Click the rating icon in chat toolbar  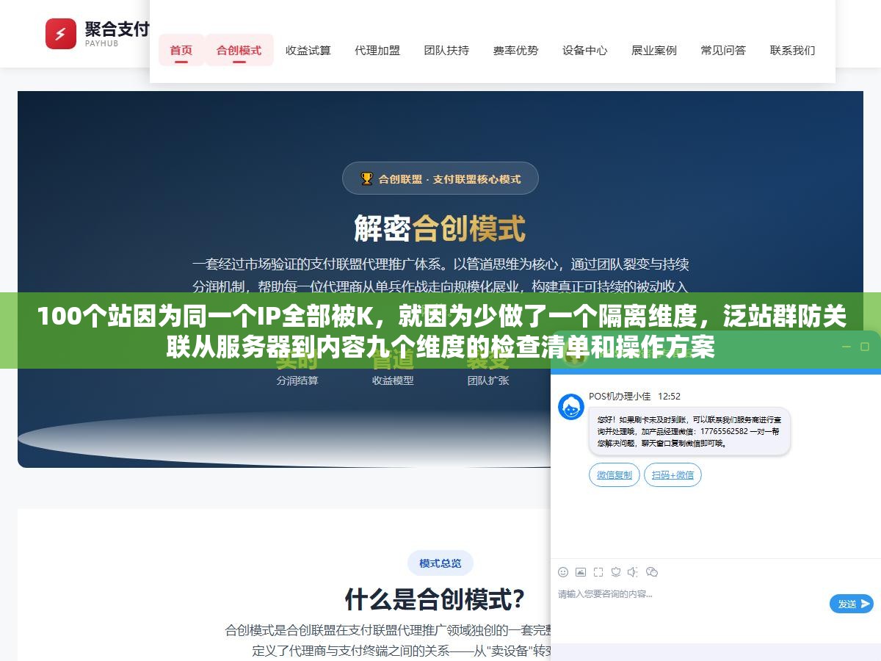(x=616, y=572)
